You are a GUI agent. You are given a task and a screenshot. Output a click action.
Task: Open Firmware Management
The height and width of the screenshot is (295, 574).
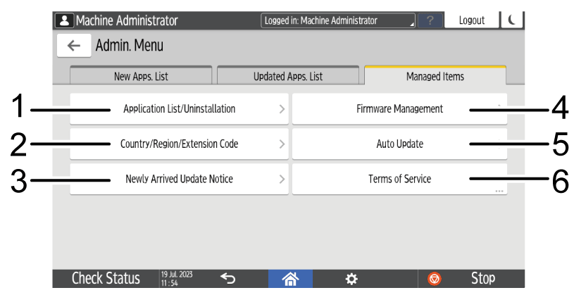point(399,109)
